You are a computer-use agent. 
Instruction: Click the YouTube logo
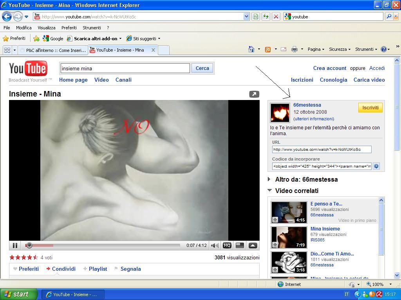click(28, 68)
